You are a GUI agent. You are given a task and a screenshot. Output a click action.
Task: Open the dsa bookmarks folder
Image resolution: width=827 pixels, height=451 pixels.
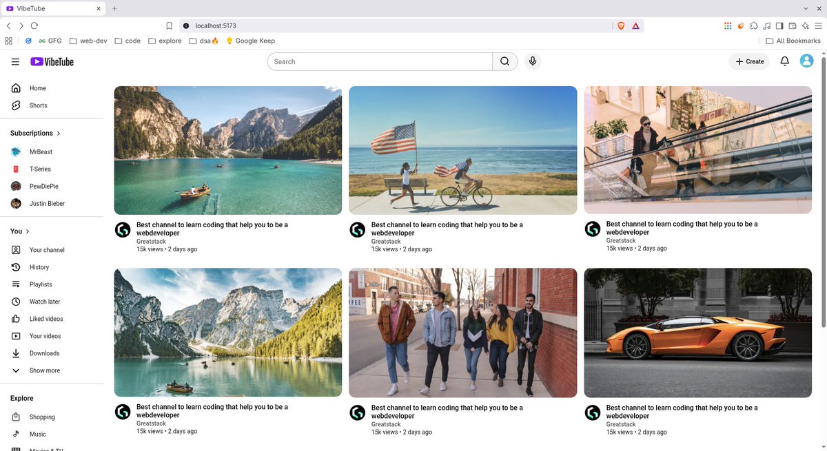pyautogui.click(x=203, y=41)
